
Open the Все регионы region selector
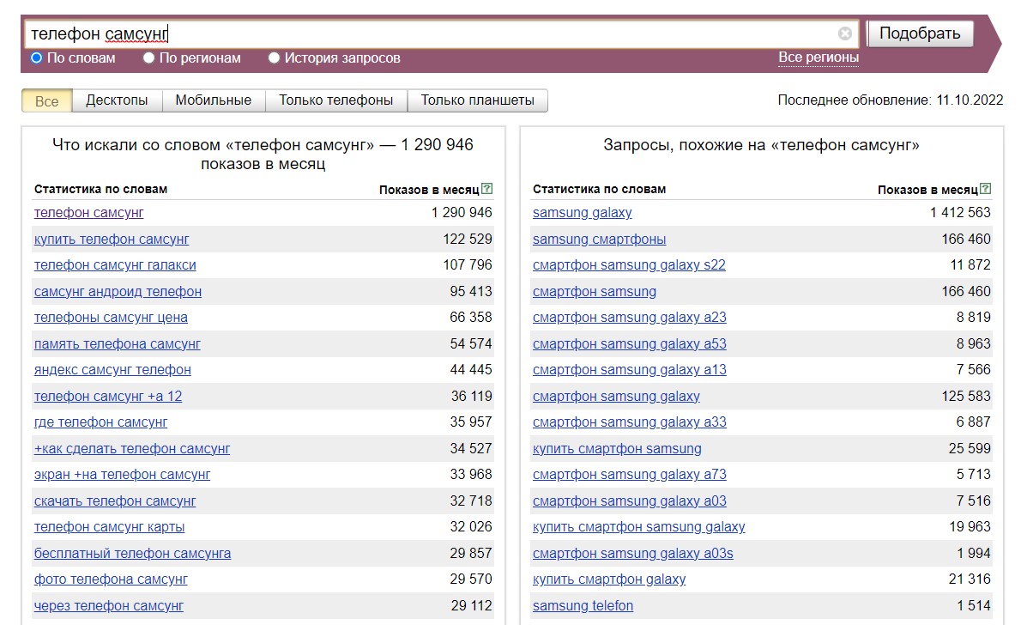coord(819,58)
